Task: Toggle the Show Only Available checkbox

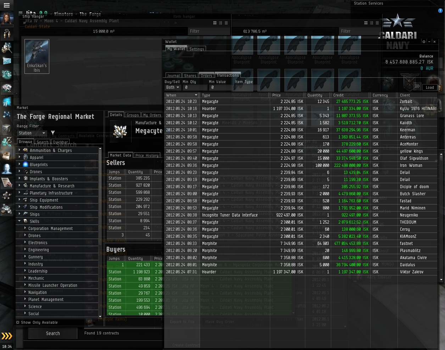Action: (18, 322)
